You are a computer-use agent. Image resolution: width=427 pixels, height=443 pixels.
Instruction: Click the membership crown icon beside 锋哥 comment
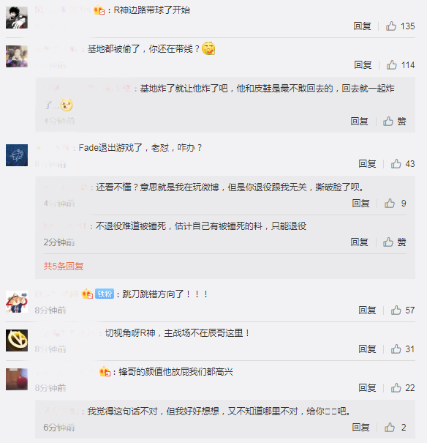coord(105,371)
